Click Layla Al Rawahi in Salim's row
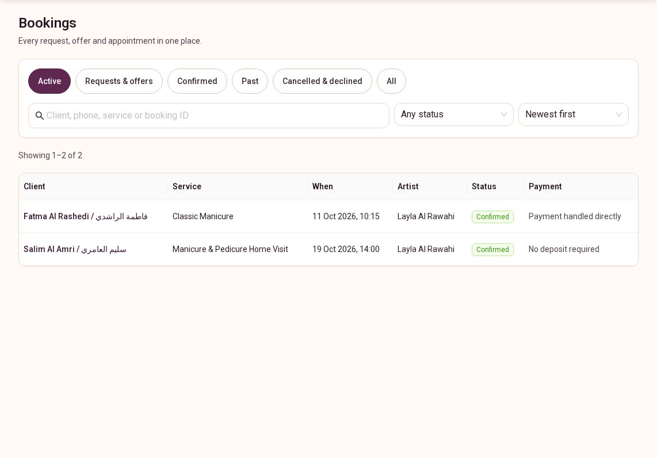The width and height of the screenshot is (657, 458). 426,249
